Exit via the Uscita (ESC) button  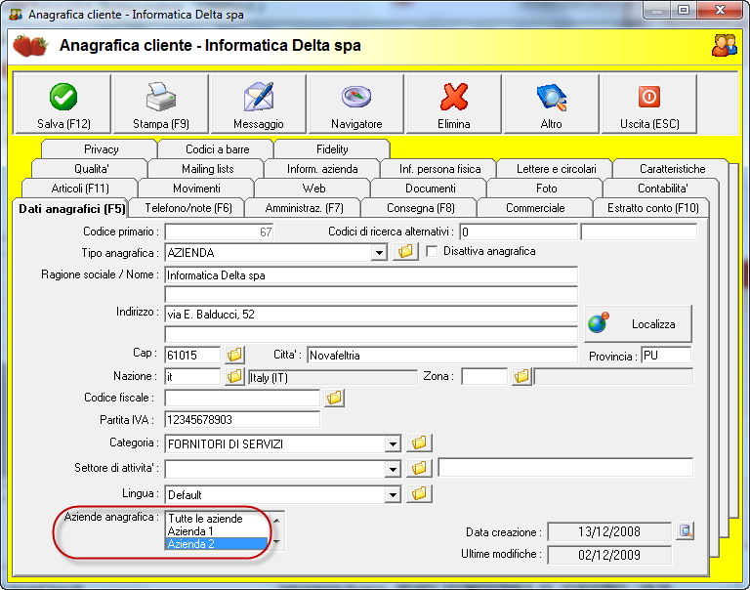[649, 104]
